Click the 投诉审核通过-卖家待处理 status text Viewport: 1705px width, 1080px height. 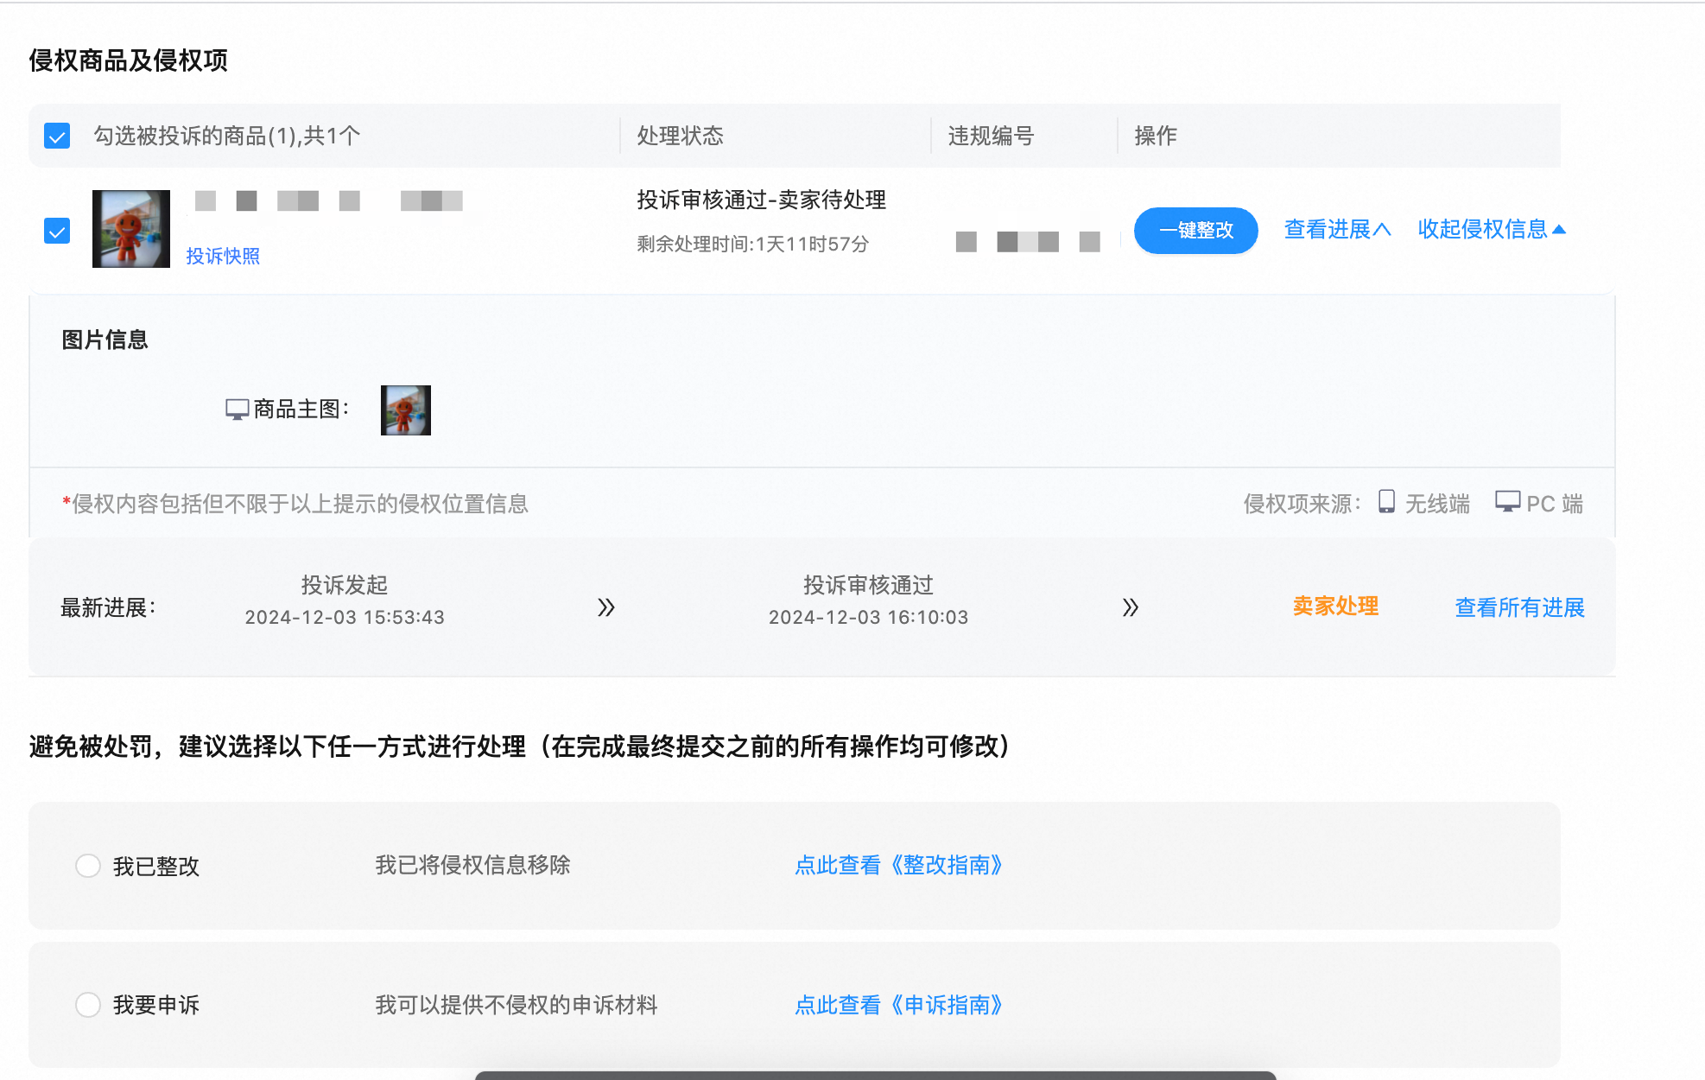(x=762, y=200)
